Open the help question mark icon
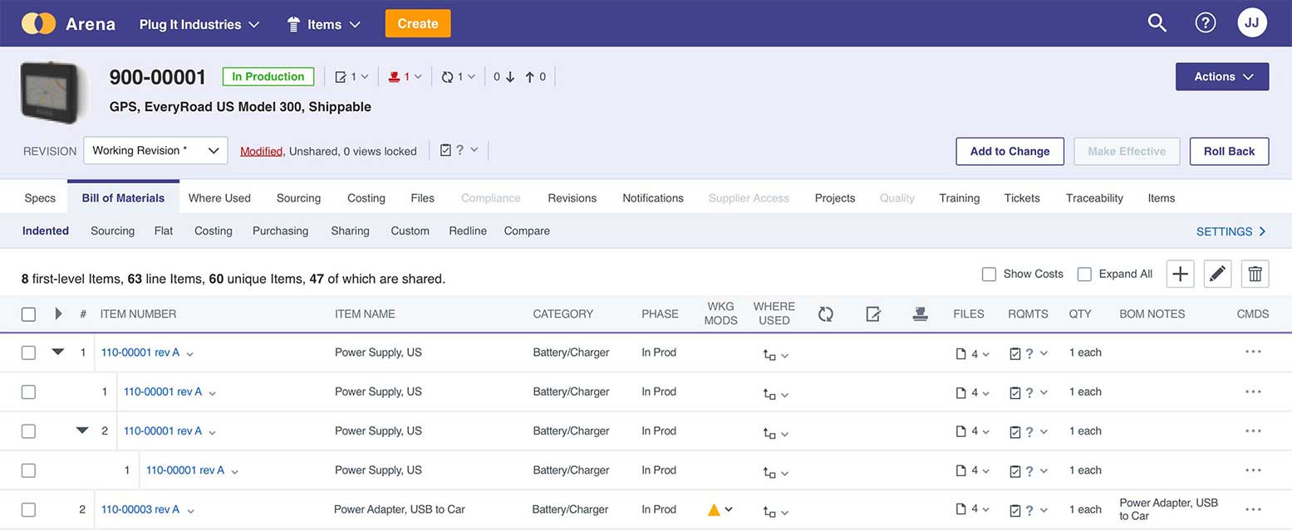Viewport: 1292px width, 530px height. click(x=1205, y=23)
